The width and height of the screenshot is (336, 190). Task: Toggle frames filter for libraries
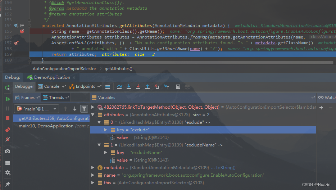[84, 109]
